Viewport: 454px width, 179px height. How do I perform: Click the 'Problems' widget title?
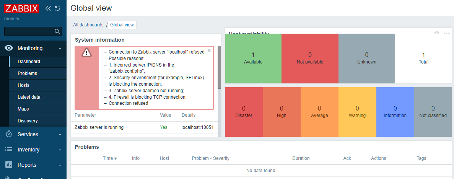pyautogui.click(x=87, y=147)
